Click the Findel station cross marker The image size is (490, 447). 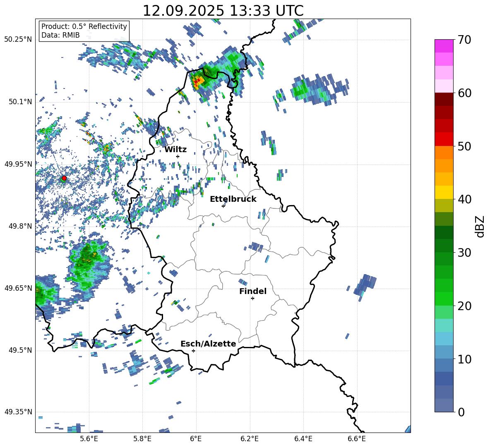pyautogui.click(x=252, y=299)
